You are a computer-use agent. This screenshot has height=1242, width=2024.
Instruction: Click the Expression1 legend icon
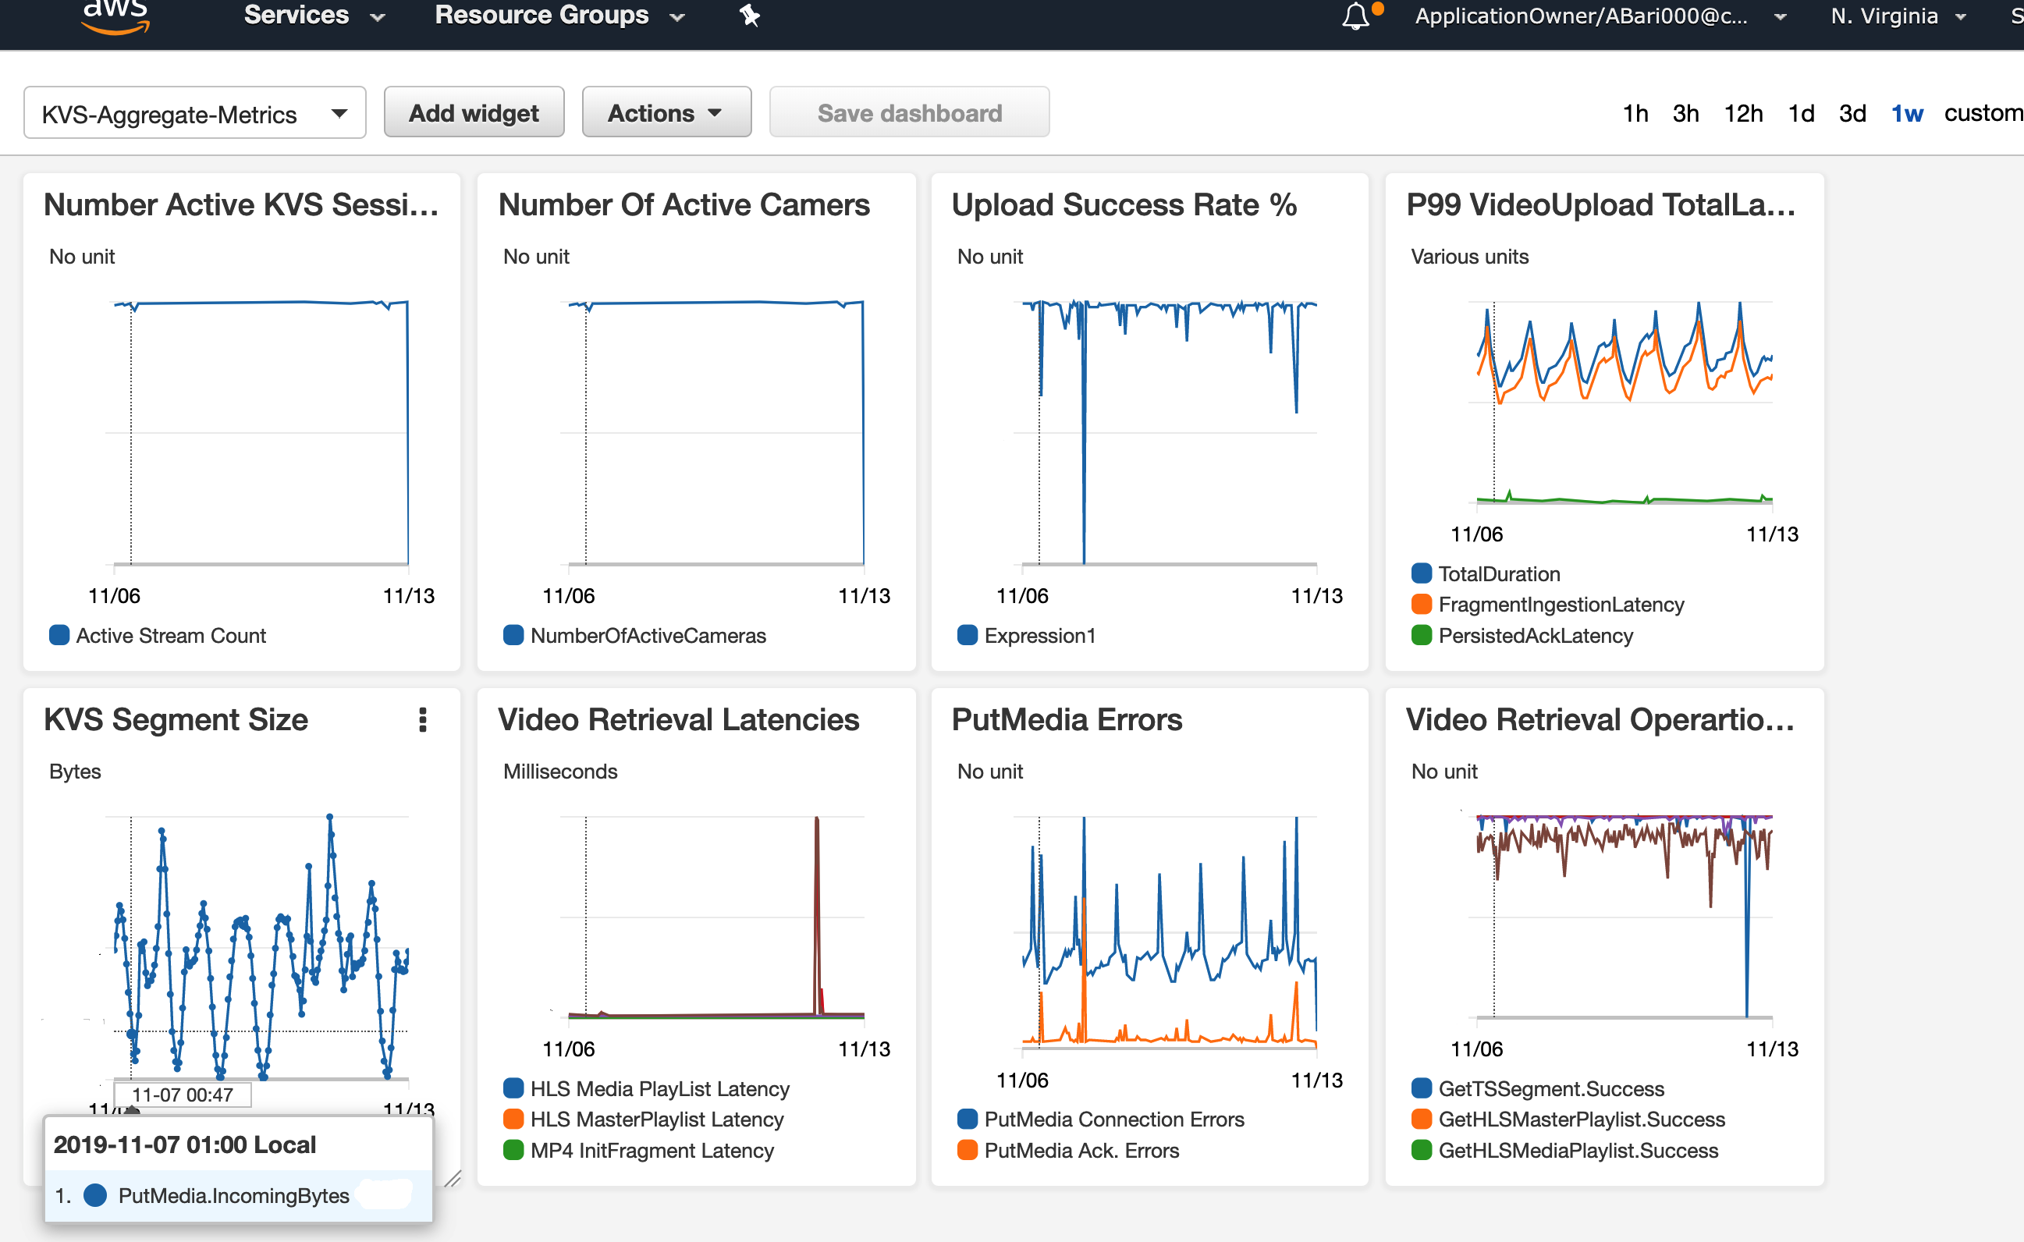(968, 635)
